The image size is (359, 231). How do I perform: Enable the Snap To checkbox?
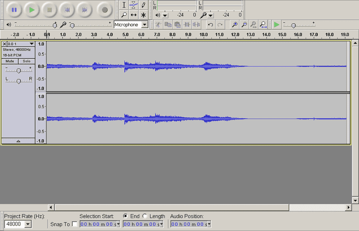click(74, 224)
